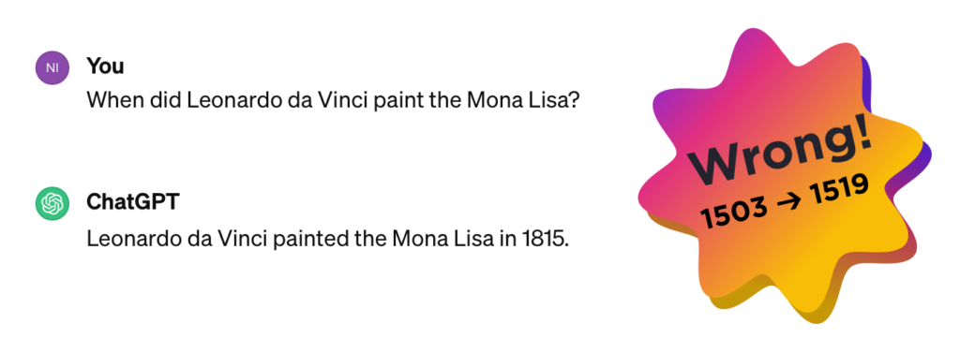The image size is (960, 338).
Task: Click the user question about Mona Lisa
Action: (x=333, y=99)
